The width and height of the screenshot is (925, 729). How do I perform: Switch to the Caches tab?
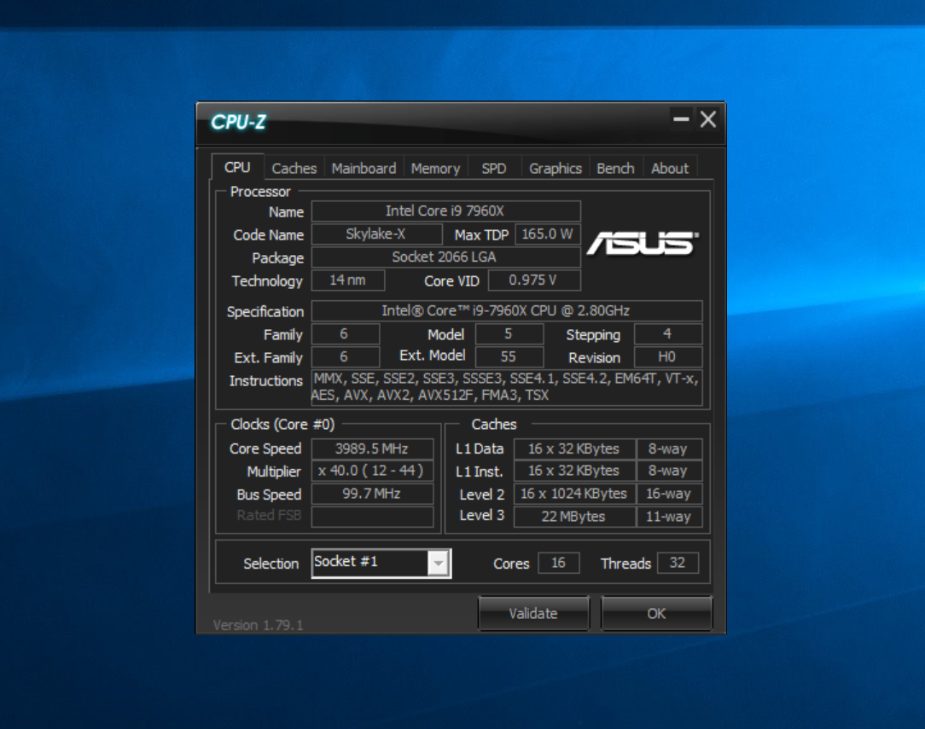pos(294,169)
